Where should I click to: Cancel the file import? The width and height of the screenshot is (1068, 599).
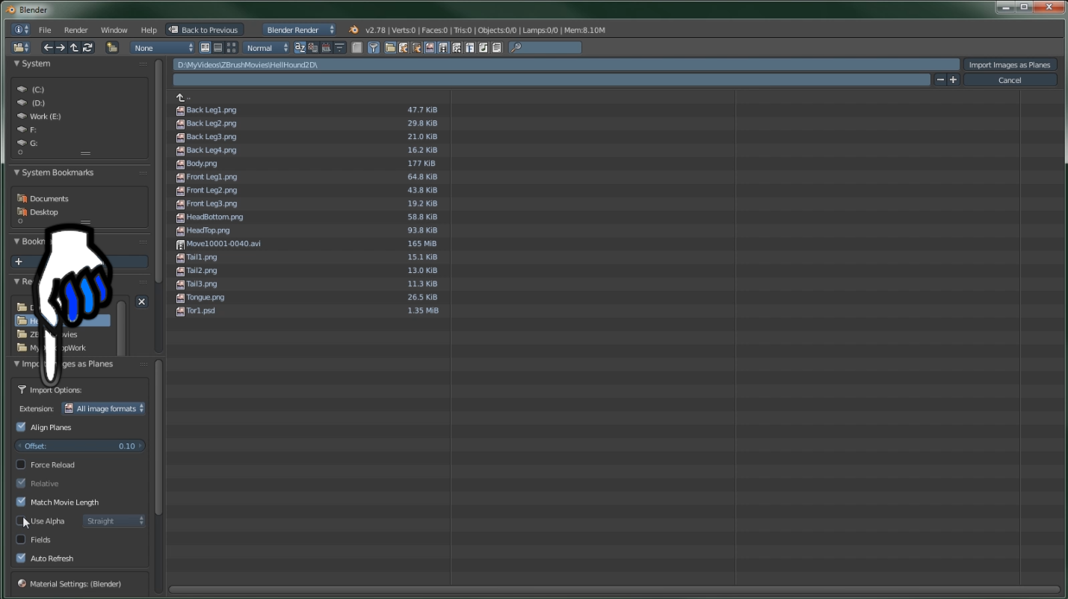(x=1010, y=80)
